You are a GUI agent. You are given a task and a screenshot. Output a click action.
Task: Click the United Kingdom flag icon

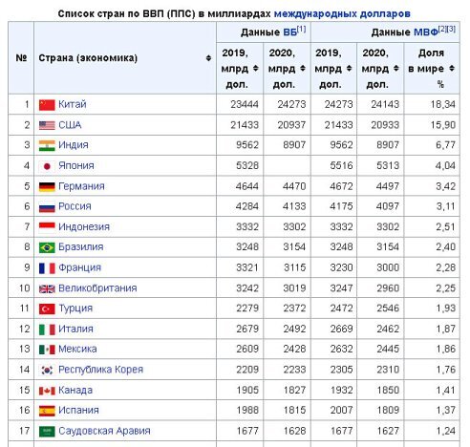(47, 288)
